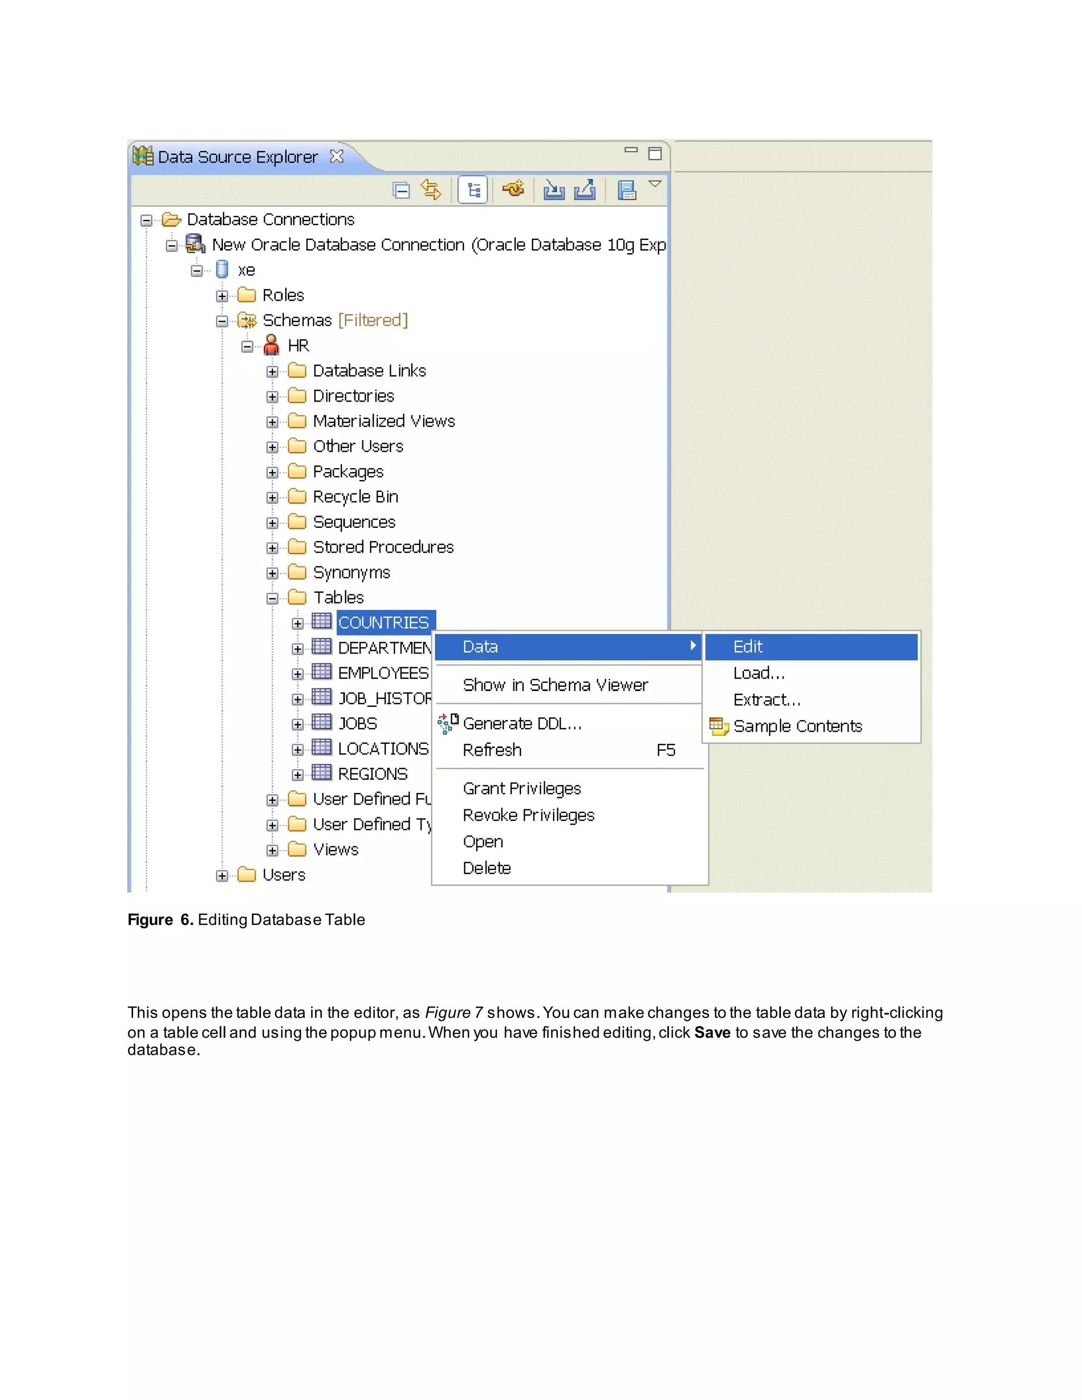This screenshot has width=1082, height=1400.
Task: Select the Views folder
Action: click(x=336, y=850)
